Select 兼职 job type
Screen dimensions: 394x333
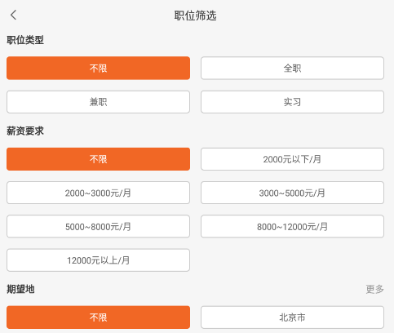coord(98,102)
